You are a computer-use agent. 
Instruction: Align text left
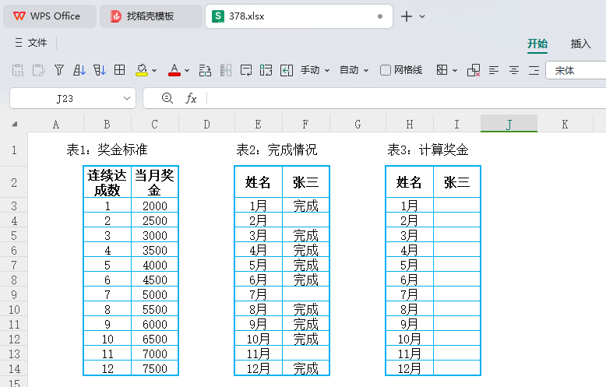tap(494, 70)
